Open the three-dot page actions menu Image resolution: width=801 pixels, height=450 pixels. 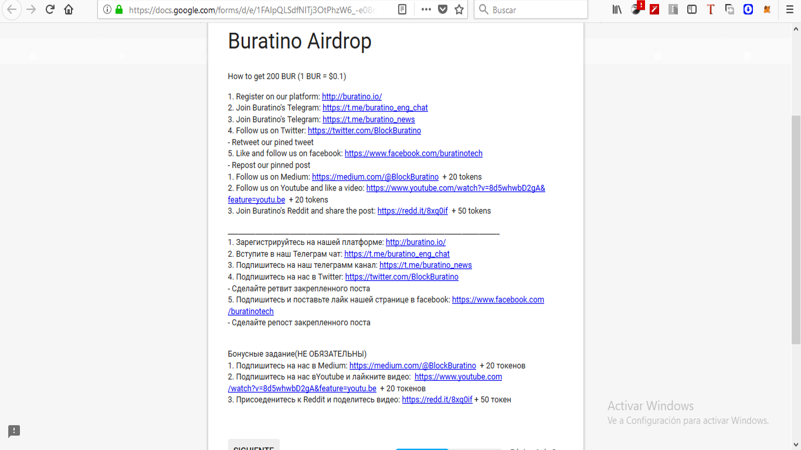pos(426,9)
